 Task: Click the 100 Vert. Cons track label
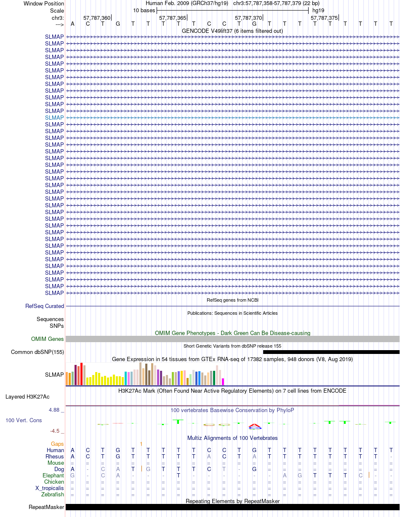[x=24, y=420]
